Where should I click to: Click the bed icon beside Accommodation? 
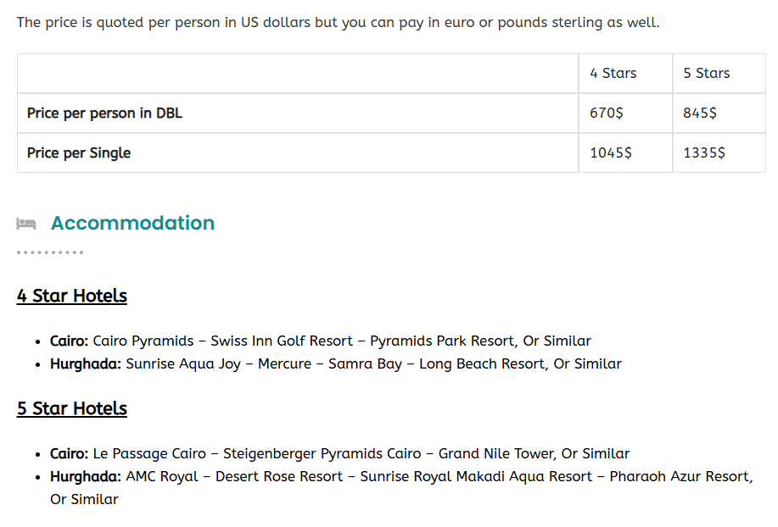point(26,224)
